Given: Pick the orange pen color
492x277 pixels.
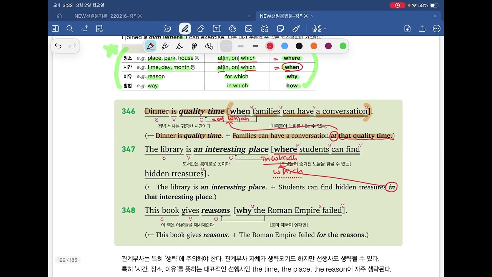Looking at the screenshot, I should (x=314, y=46).
